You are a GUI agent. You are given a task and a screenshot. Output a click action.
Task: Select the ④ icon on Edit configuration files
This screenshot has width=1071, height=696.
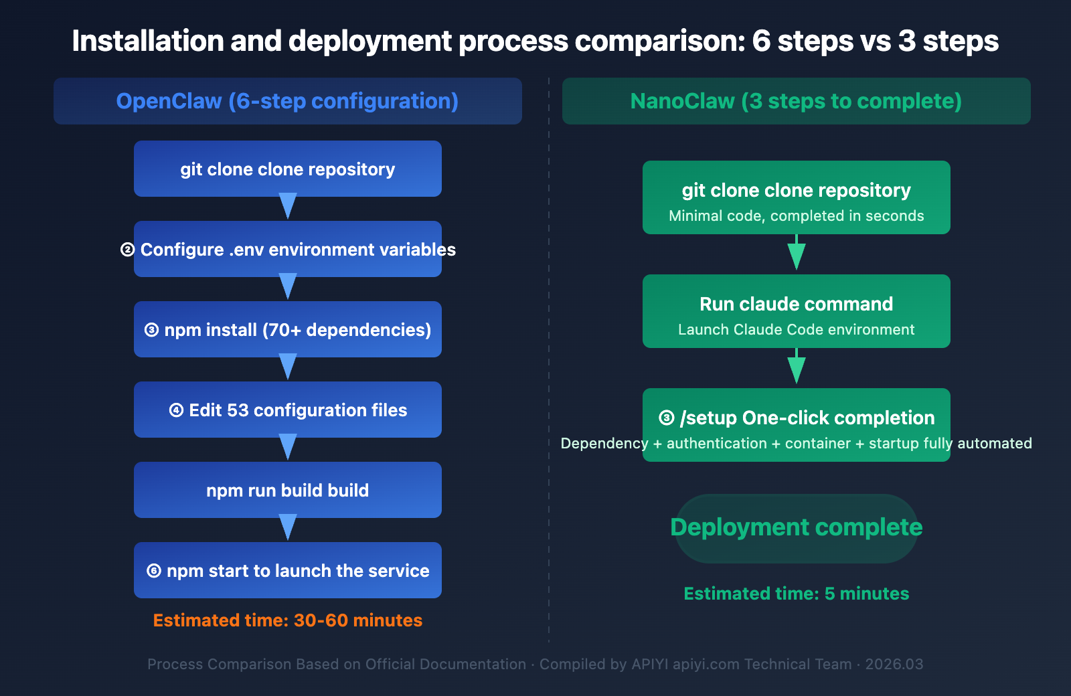(177, 410)
